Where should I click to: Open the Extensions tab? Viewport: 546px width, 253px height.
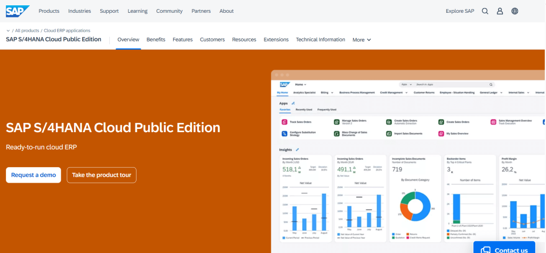(x=276, y=39)
